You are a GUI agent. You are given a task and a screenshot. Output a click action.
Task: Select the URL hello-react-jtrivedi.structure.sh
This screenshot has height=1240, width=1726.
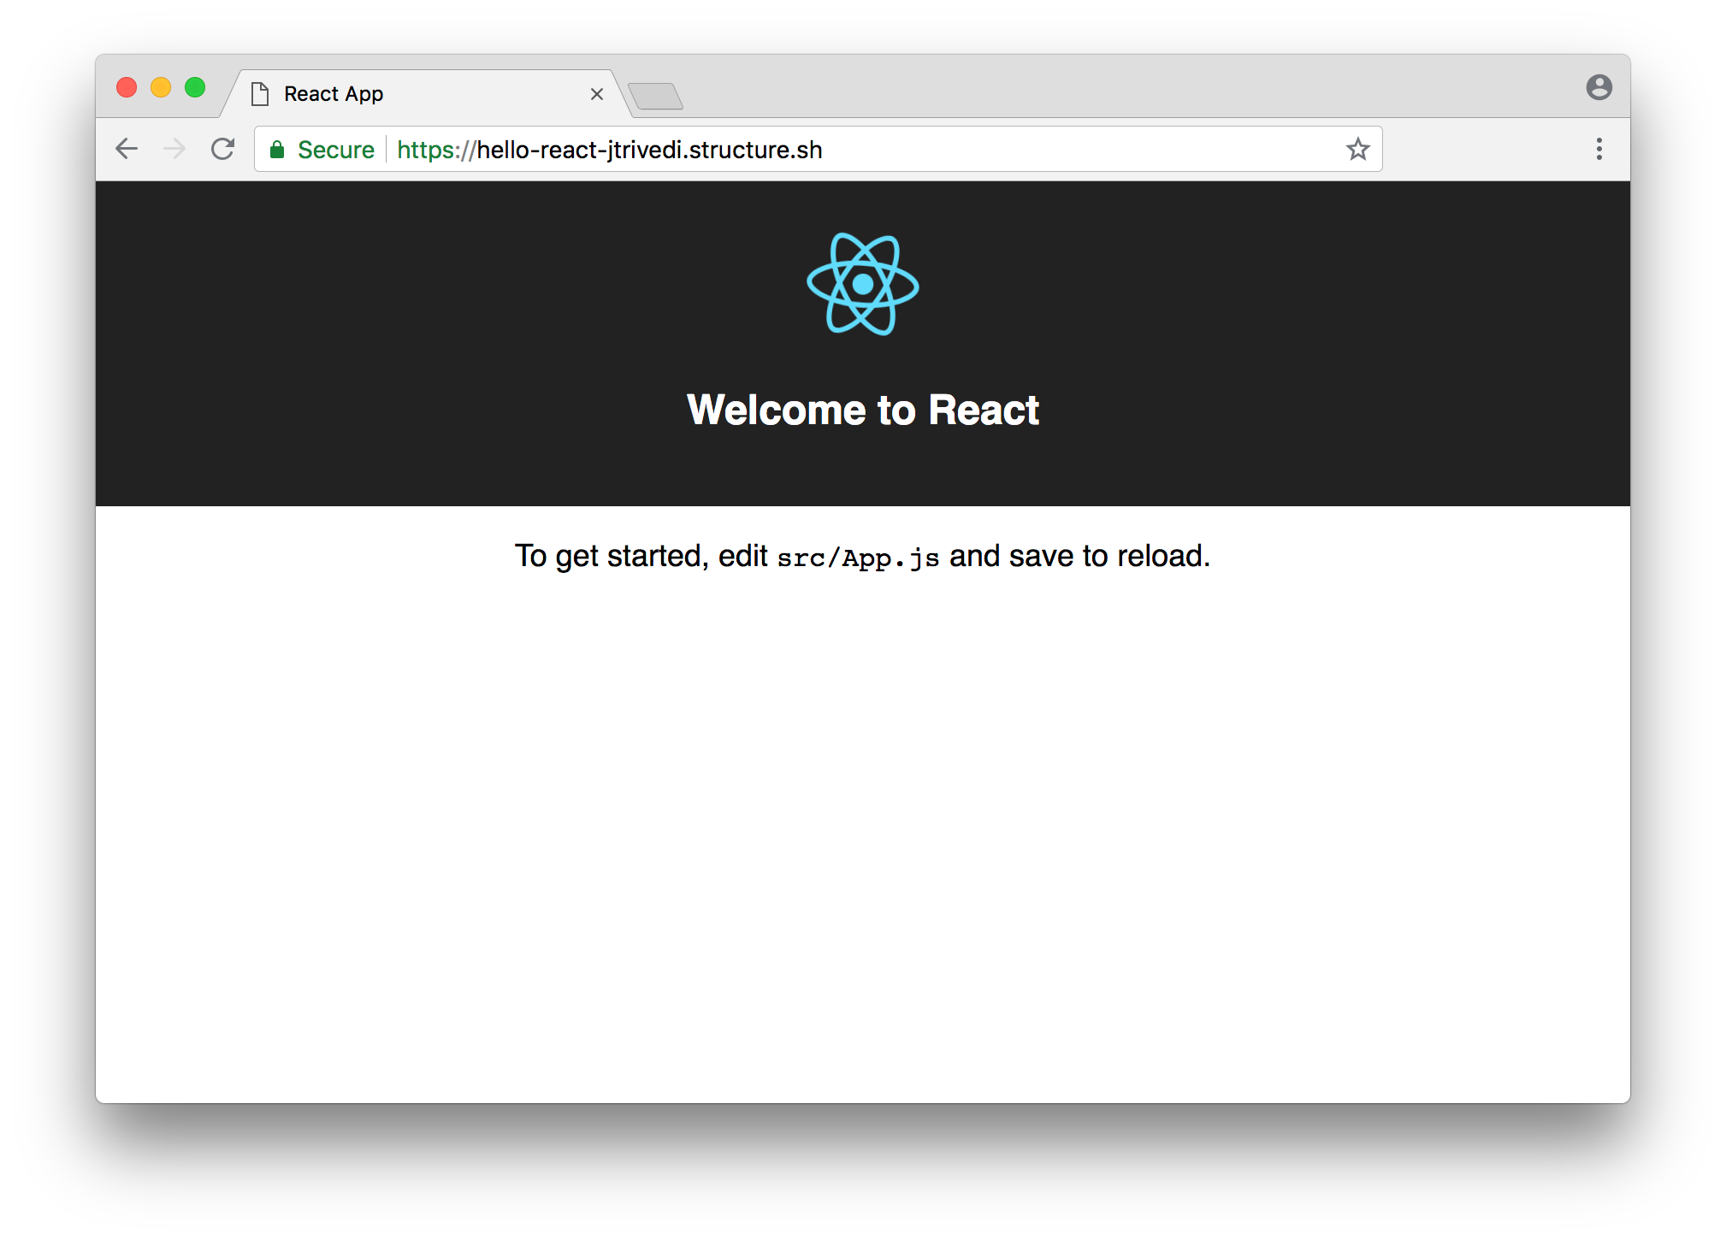click(609, 149)
